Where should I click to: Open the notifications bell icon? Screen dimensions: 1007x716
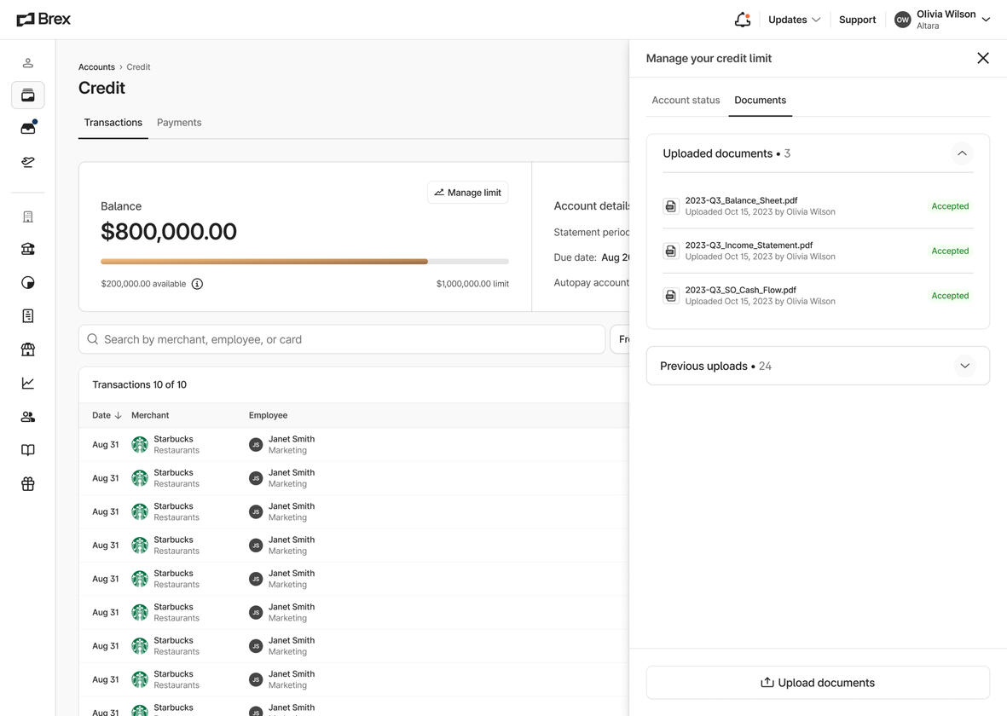coord(742,20)
